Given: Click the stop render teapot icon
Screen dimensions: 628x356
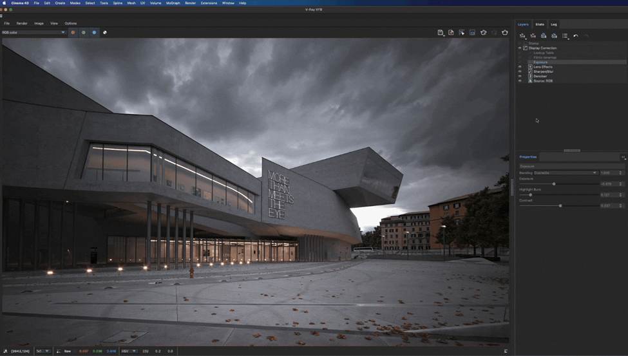Looking at the screenshot, I should pyautogui.click(x=494, y=32).
